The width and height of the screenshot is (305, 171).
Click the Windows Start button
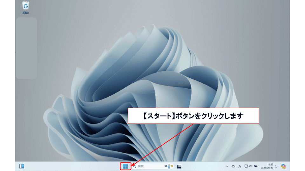125,166
